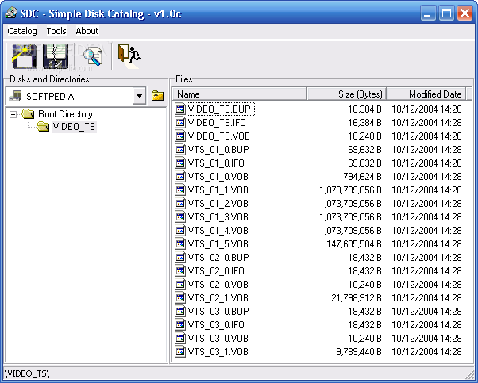Click the Root Directory folder icon
The image size is (478, 383).
[x=28, y=114]
